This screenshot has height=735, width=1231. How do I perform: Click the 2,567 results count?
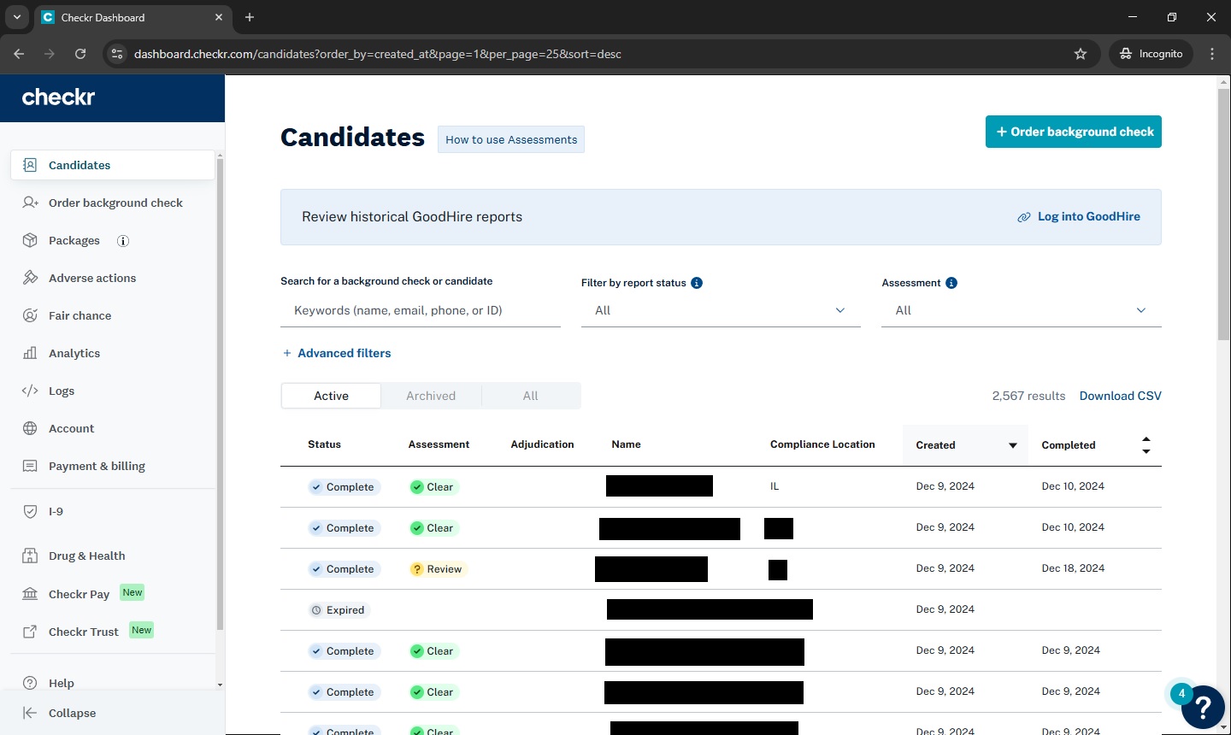tap(1028, 396)
